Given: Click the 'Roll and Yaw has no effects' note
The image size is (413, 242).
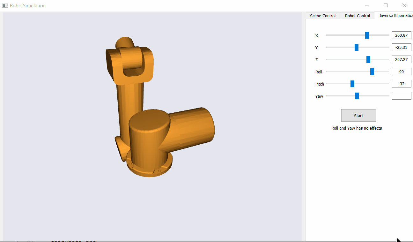Looking at the screenshot, I should [x=357, y=128].
